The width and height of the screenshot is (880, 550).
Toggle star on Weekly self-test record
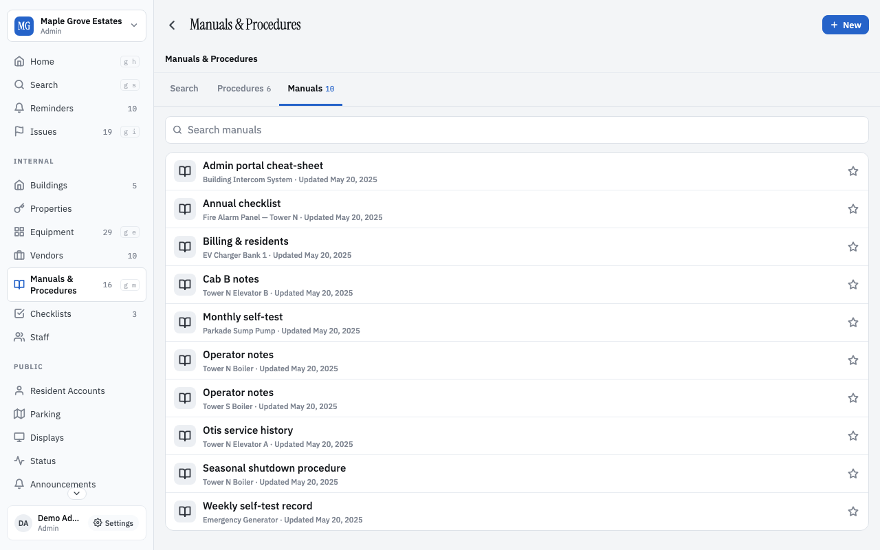coord(853,511)
